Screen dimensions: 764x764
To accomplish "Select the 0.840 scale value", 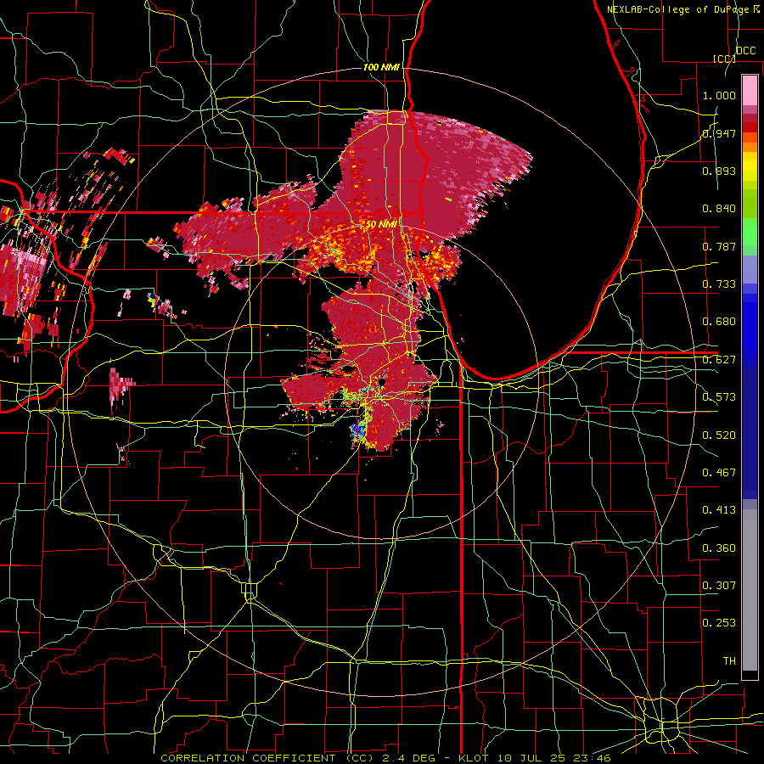I will click(719, 209).
